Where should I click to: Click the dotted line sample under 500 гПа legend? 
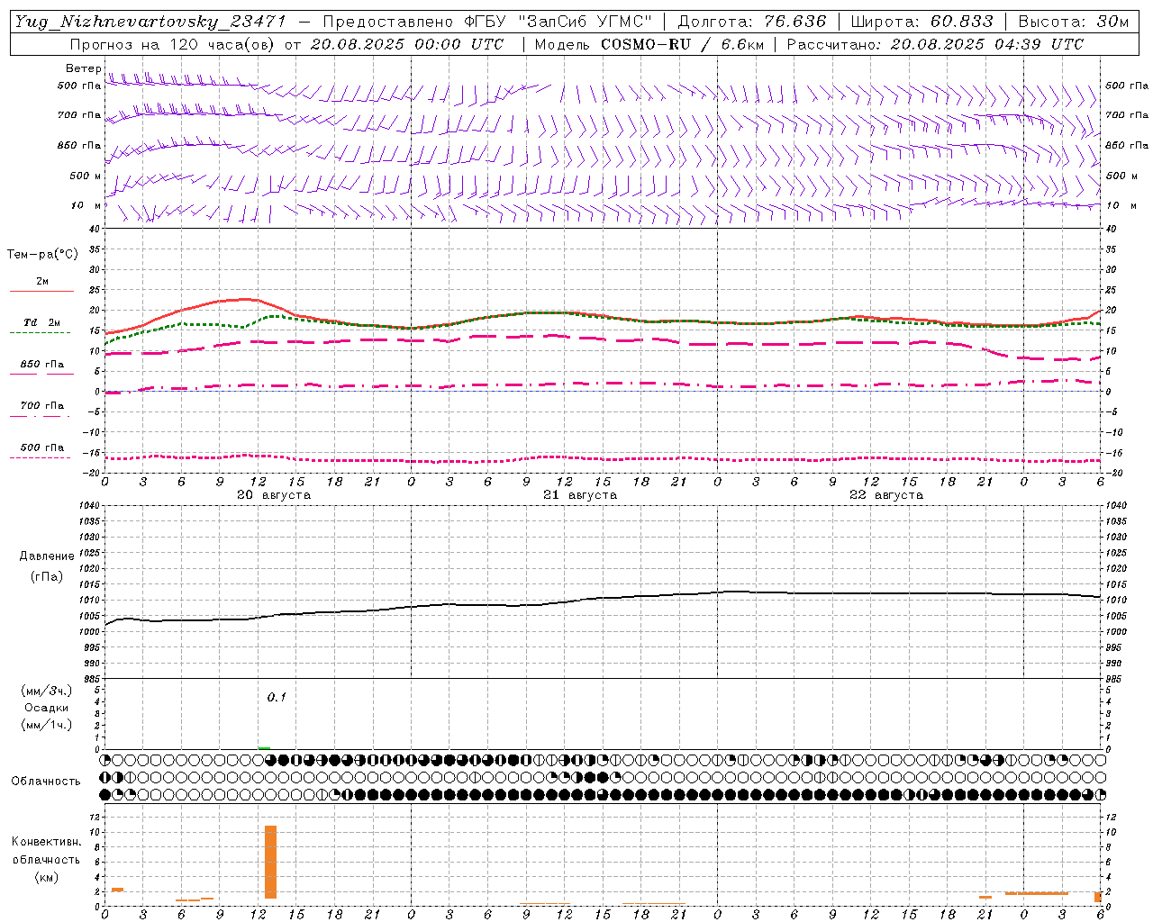40,457
